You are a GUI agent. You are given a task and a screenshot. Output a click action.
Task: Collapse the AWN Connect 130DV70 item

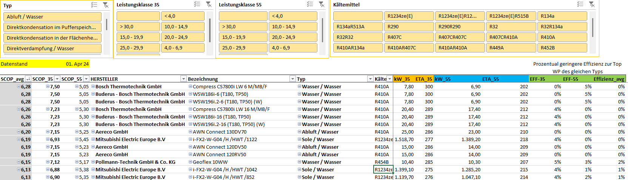point(190,132)
